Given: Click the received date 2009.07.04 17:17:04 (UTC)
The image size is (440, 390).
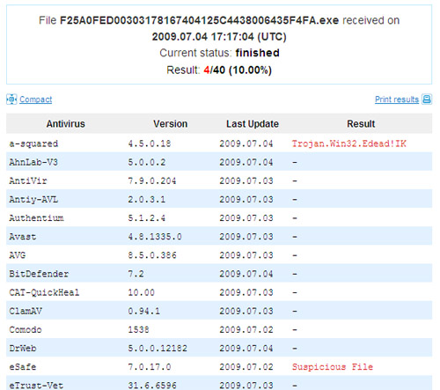Looking at the screenshot, I should [219, 37].
